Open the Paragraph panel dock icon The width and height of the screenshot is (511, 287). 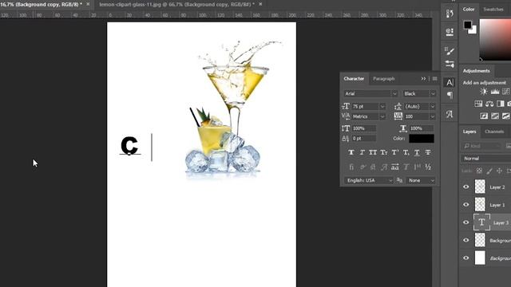pos(450,96)
